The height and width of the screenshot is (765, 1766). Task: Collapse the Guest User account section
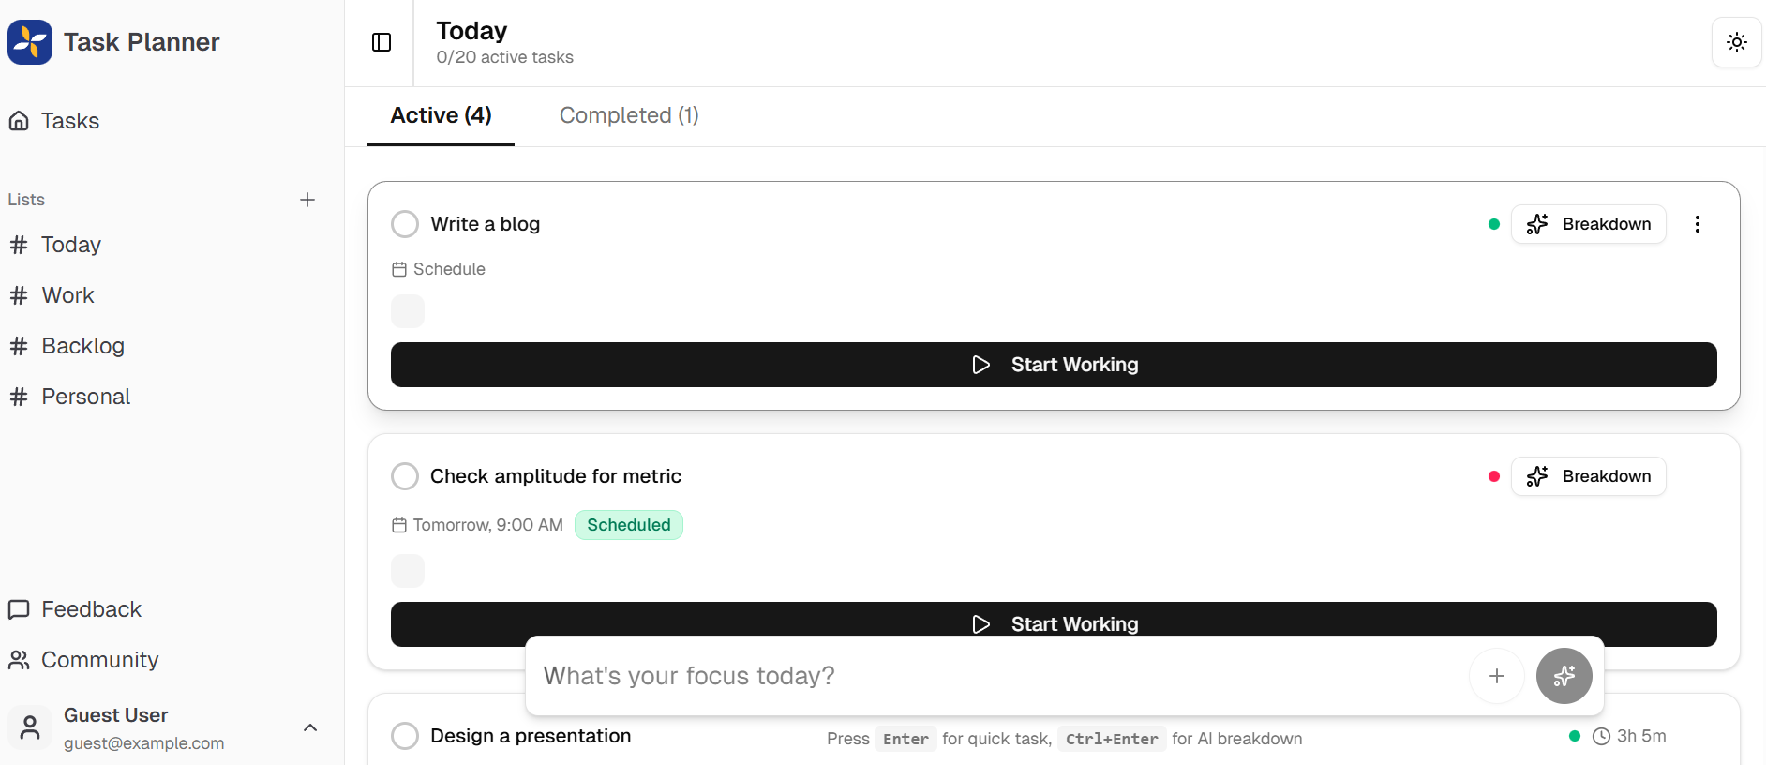tap(310, 727)
